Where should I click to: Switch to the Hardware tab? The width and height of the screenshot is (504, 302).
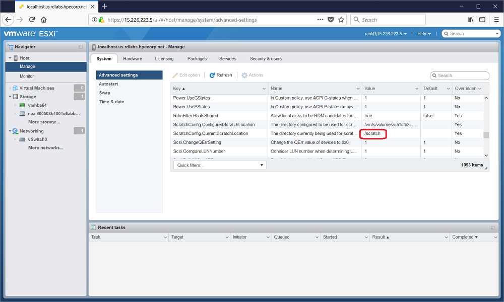133,58
